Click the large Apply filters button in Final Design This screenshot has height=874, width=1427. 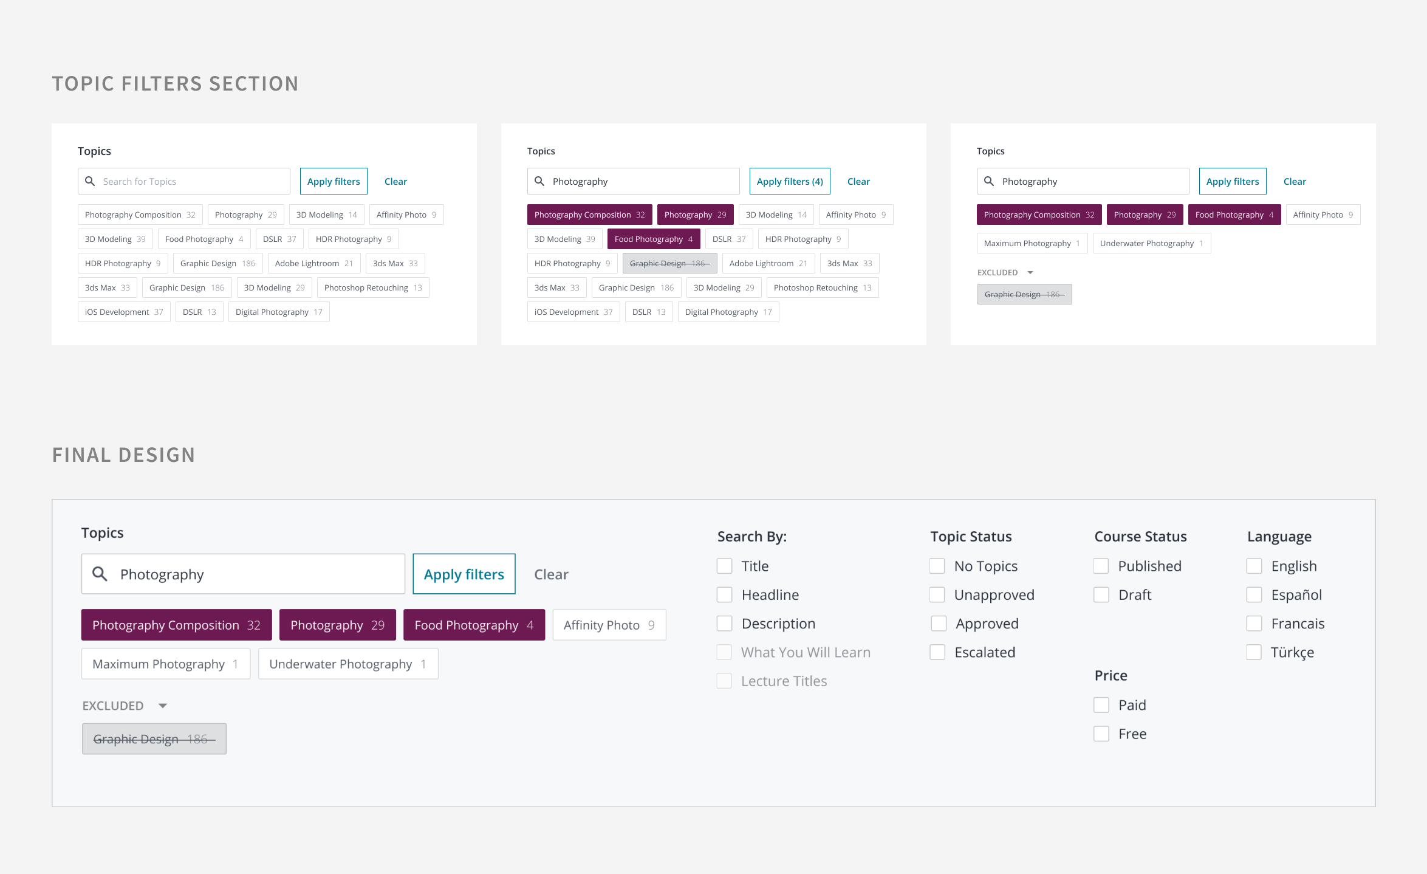[464, 574]
